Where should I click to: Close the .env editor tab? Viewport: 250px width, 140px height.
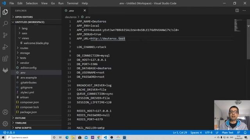click(85, 10)
